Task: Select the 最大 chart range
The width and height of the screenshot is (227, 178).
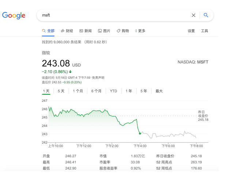Action: click(159, 91)
